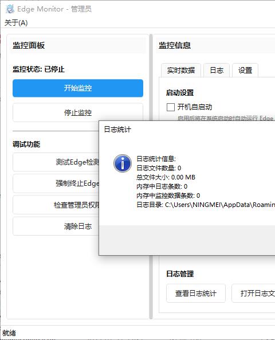This screenshot has height=340, width=275.
Task: Click the 总文件大小: 0.00 MB line
Action: [166, 177]
